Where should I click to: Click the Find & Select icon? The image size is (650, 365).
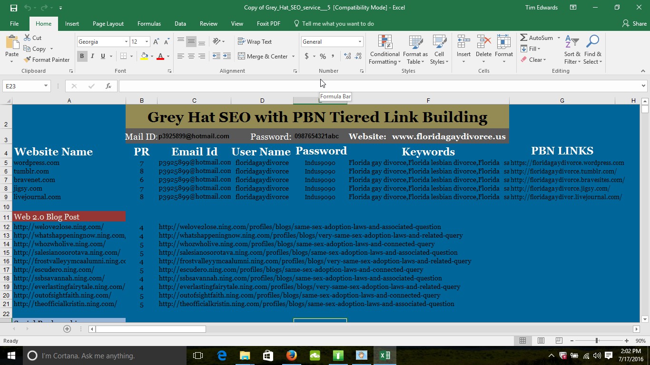(x=592, y=50)
